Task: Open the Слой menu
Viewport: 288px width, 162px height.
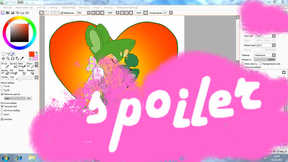Action: point(53,8)
